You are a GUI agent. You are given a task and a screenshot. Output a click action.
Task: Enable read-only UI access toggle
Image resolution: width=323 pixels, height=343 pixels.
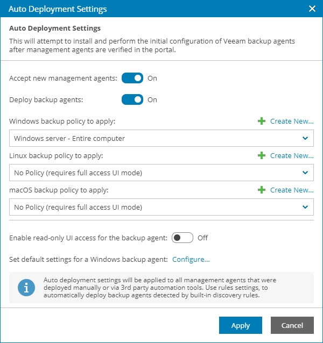[182, 238]
